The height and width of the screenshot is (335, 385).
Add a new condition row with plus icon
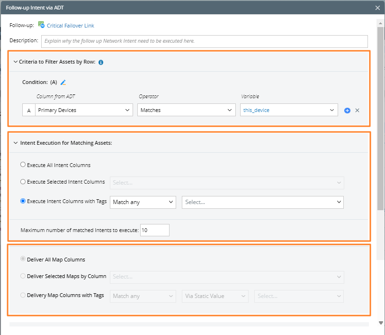coord(347,110)
